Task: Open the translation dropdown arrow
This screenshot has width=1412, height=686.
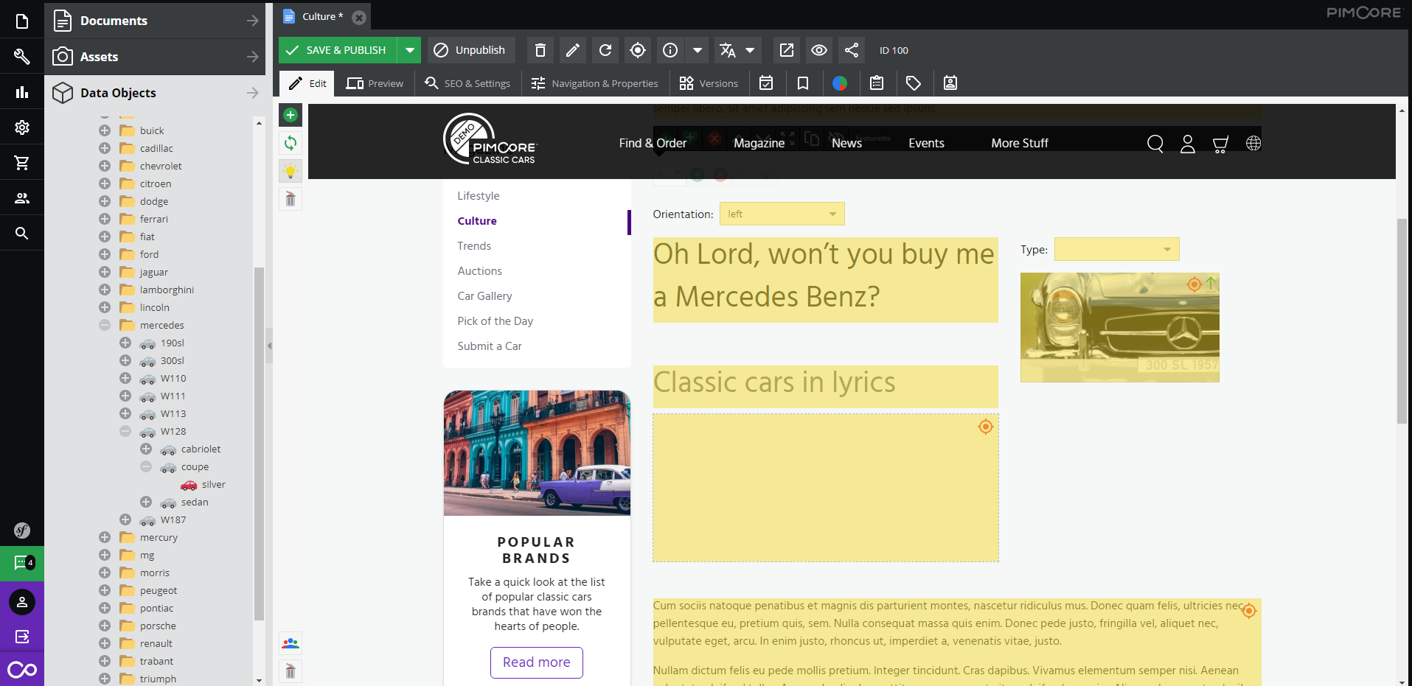Action: tap(751, 50)
